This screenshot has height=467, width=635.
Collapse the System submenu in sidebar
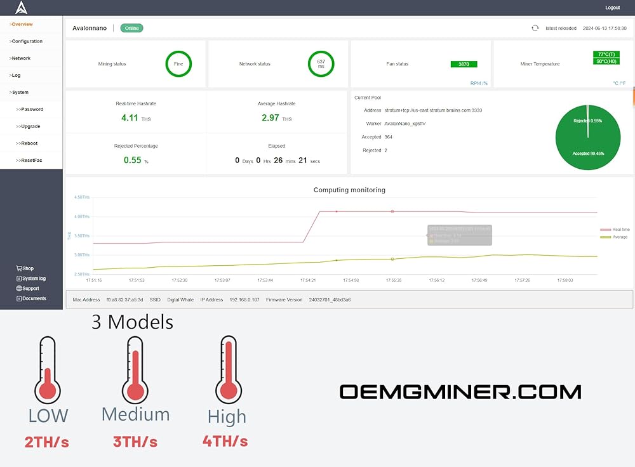pos(20,93)
